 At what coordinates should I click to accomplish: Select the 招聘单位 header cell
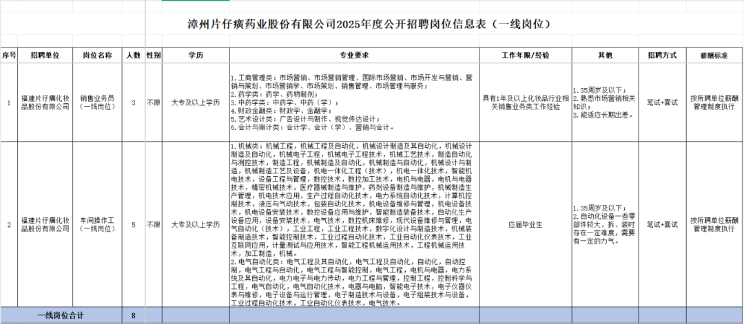45,54
